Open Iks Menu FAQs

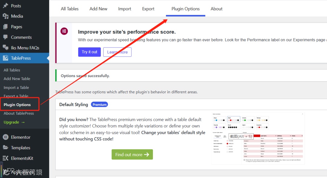pos(25,48)
